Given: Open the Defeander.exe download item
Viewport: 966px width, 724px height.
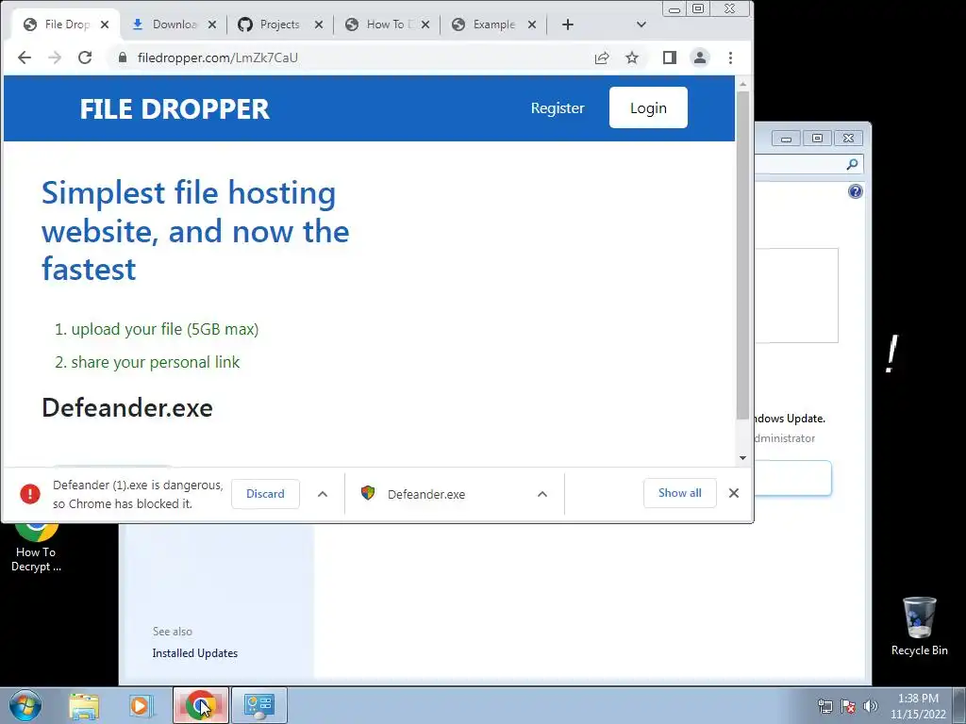Looking at the screenshot, I should (x=425, y=494).
